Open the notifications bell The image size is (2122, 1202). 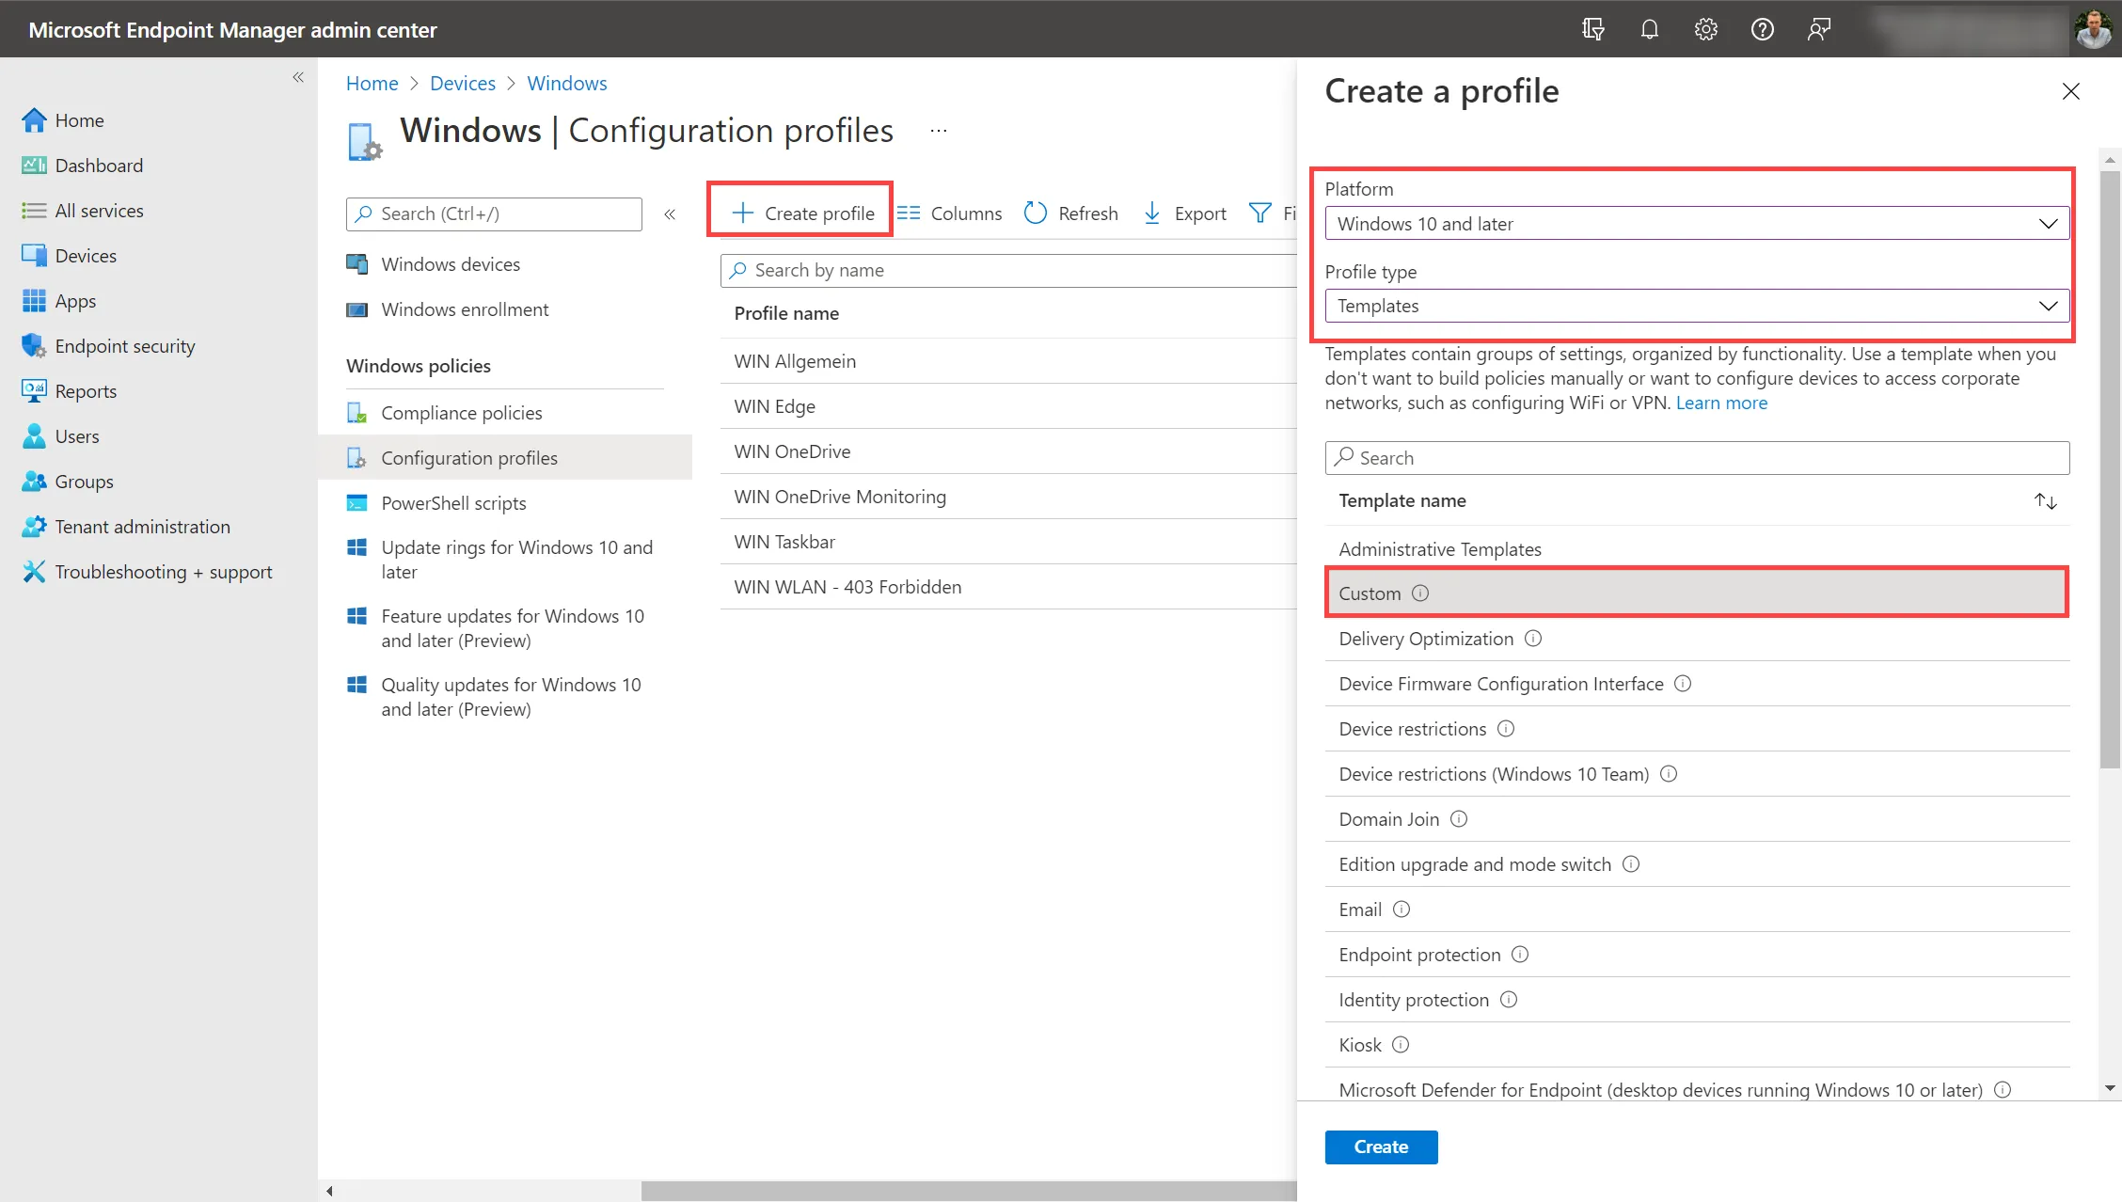click(1649, 29)
